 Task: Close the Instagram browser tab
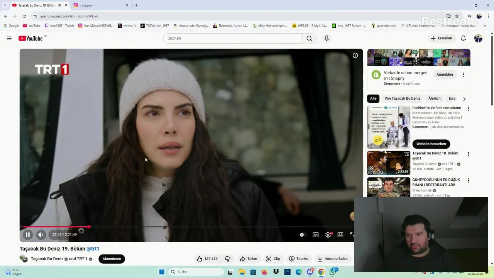pos(127,5)
